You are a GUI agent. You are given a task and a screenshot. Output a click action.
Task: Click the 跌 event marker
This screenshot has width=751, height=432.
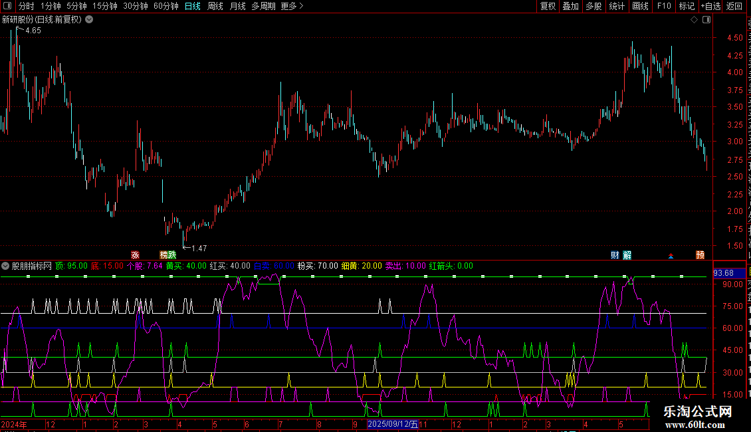pyautogui.click(x=172, y=255)
